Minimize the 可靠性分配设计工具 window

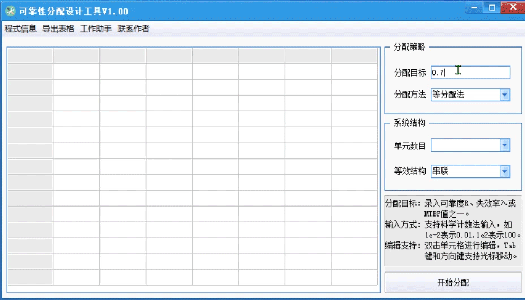pos(473,7)
